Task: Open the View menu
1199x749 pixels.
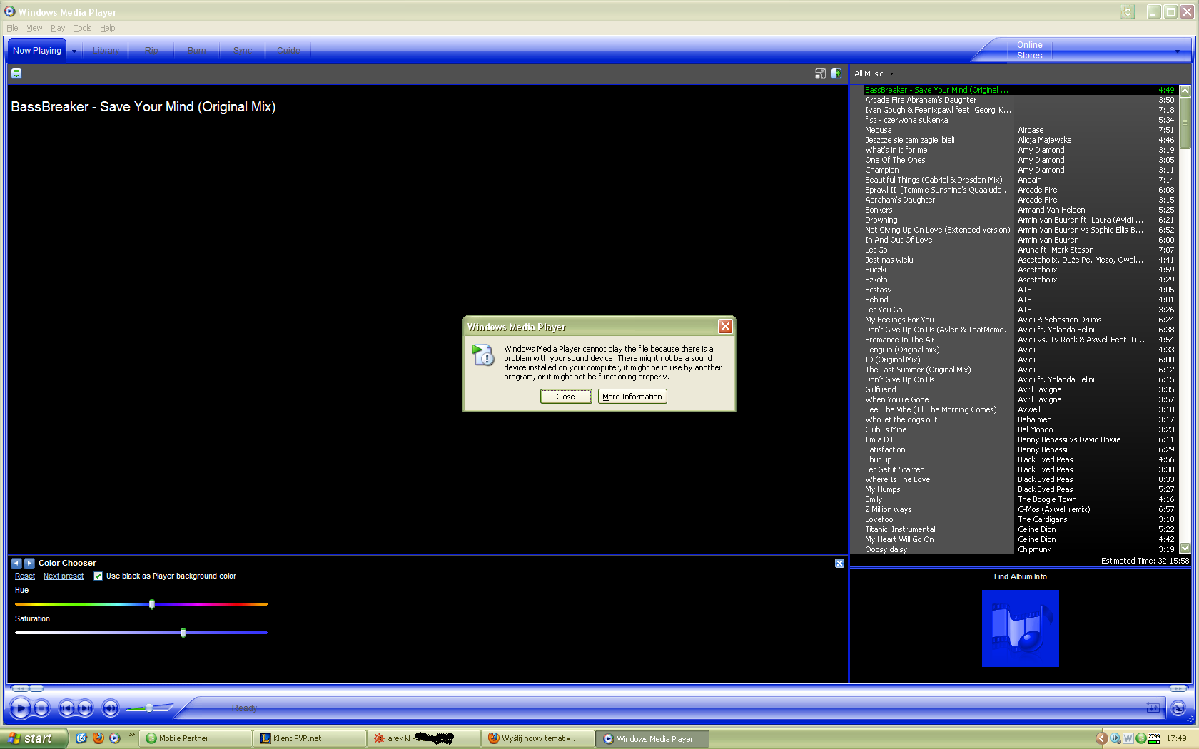Action: (x=34, y=29)
